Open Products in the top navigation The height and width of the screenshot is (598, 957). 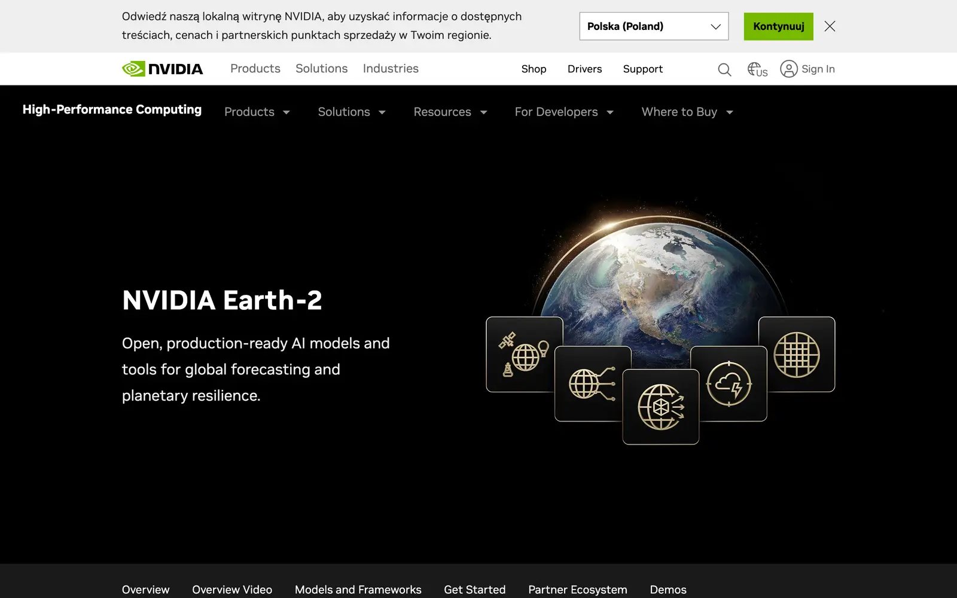255,69
